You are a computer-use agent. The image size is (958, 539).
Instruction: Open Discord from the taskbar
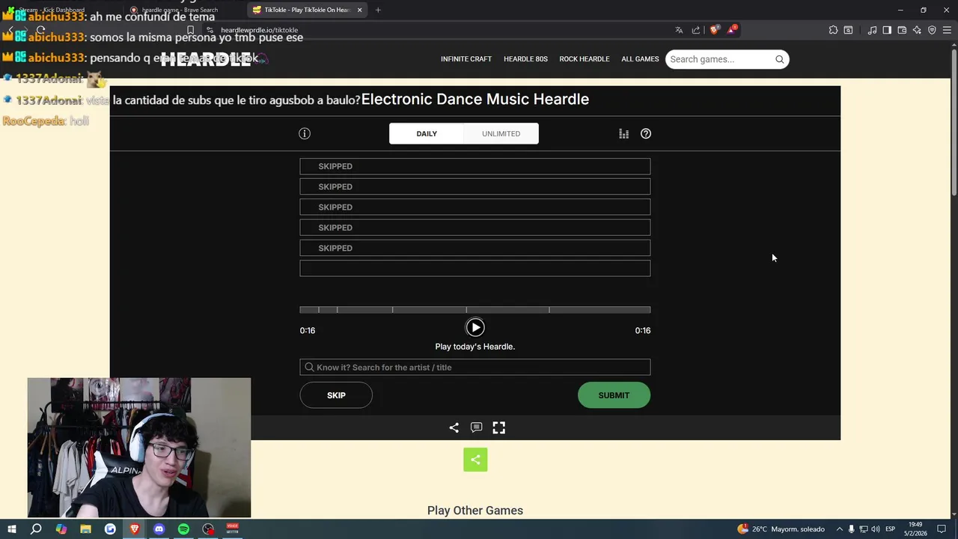click(159, 529)
